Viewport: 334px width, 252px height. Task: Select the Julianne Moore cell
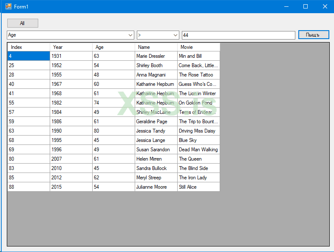click(x=156, y=187)
